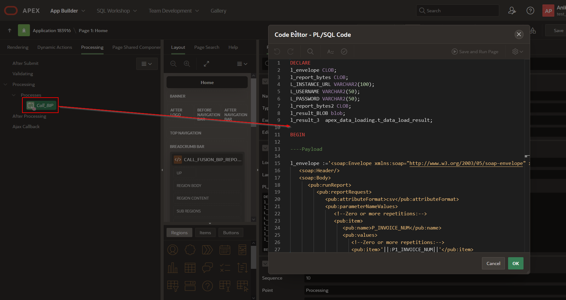Click the Undo icon in Code Editor
The image size is (566, 300).
pyautogui.click(x=277, y=51)
